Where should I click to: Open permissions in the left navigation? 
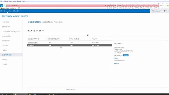click(x=6, y=27)
